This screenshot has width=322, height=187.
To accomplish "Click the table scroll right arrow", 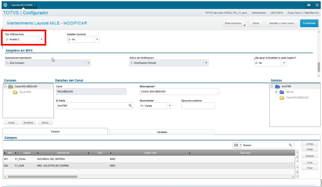I will 293,176.
